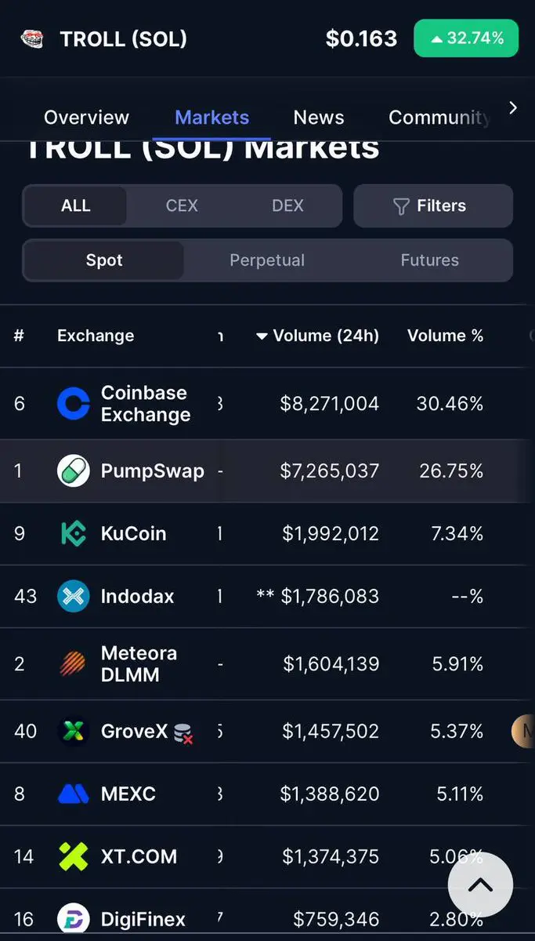The image size is (535, 941).
Task: Sort by Volume (24h) column arrow
Action: (x=262, y=336)
